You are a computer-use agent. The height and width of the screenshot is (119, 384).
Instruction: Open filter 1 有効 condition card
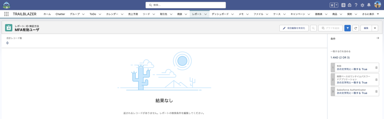[x=355, y=67]
